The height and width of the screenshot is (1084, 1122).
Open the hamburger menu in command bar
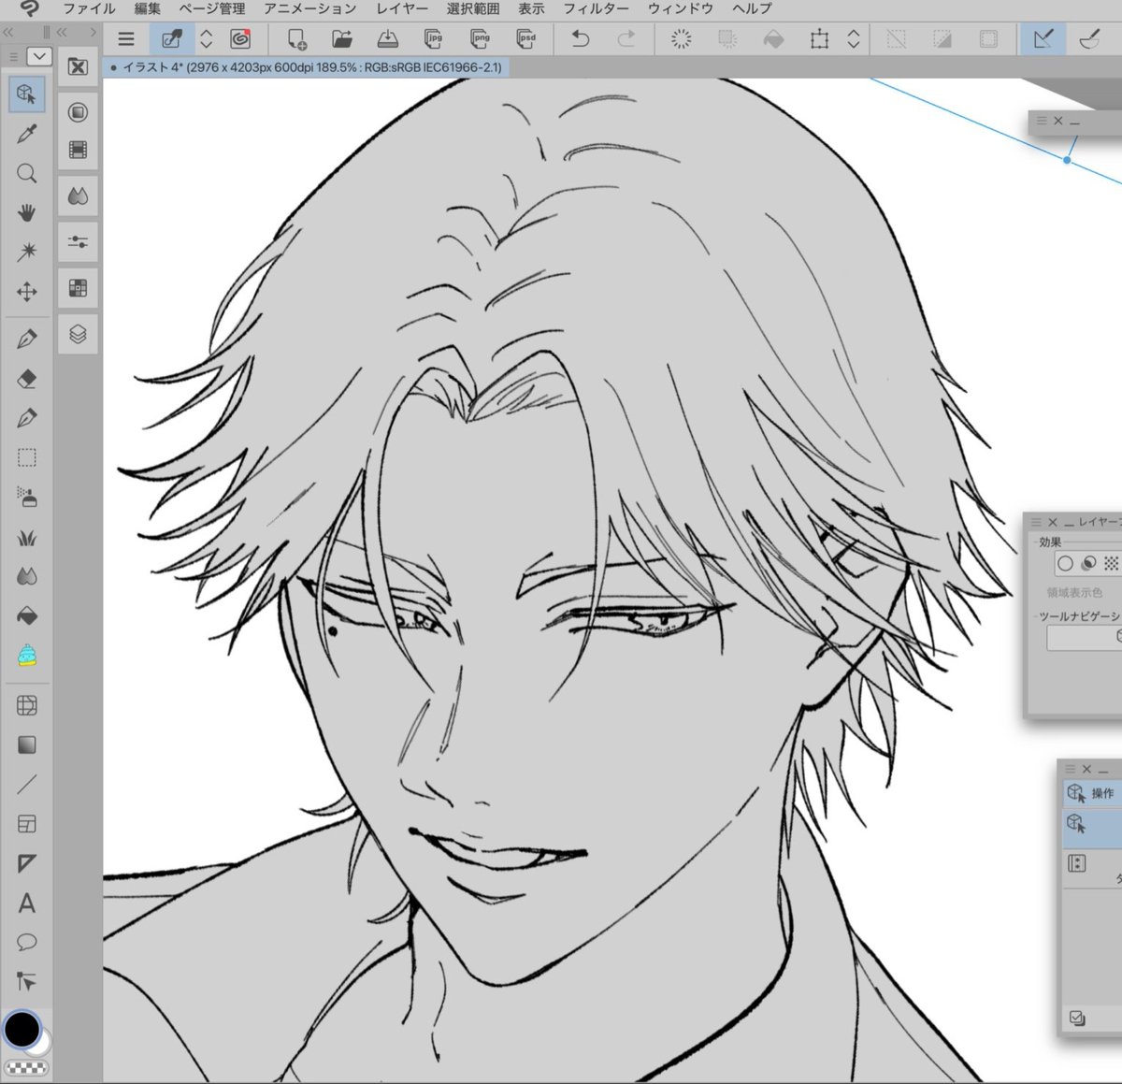(x=126, y=39)
